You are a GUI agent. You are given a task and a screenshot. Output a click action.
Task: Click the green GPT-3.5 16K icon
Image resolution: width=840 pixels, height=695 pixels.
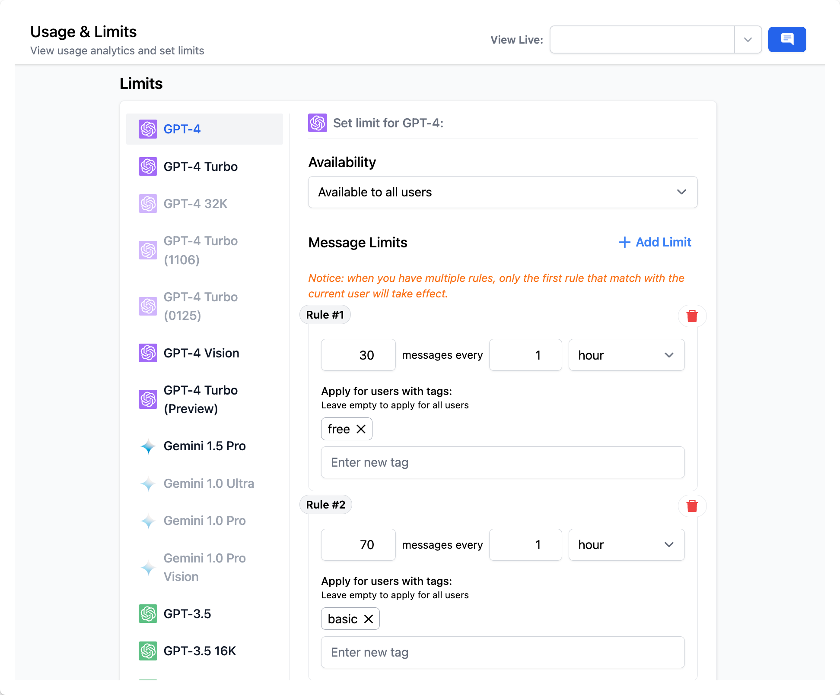[148, 651]
